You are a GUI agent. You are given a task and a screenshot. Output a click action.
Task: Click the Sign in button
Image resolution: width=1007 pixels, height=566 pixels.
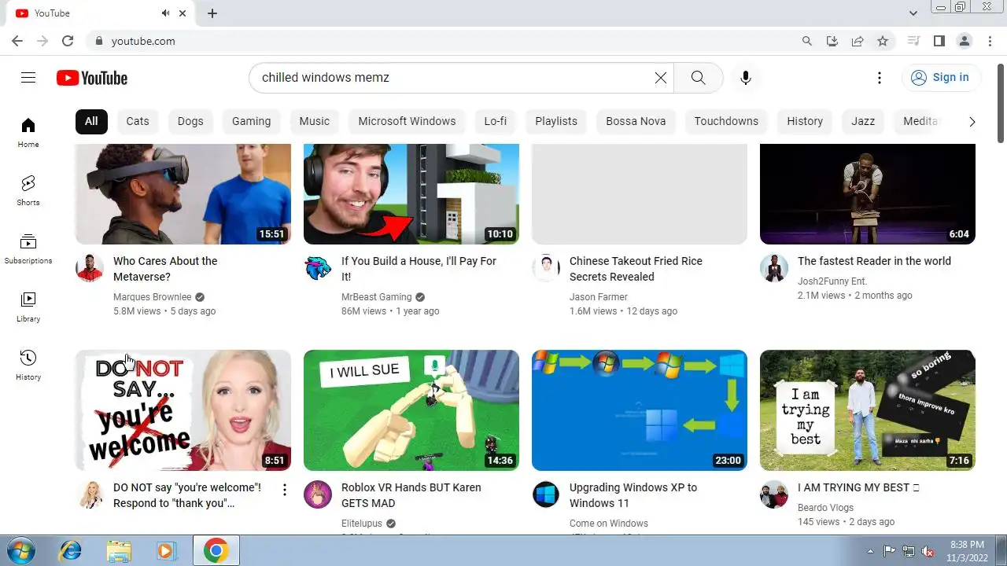(941, 77)
